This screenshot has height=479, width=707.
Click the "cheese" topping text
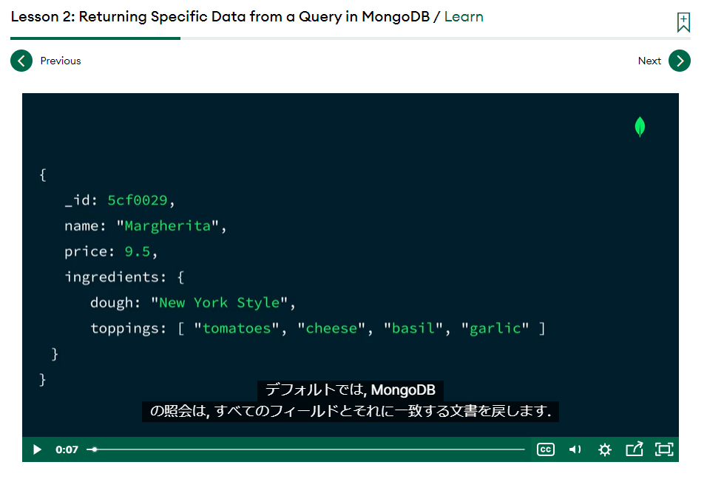[x=331, y=328]
